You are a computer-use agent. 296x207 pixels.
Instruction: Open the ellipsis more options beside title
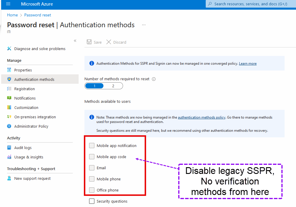pyautogui.click(x=144, y=25)
